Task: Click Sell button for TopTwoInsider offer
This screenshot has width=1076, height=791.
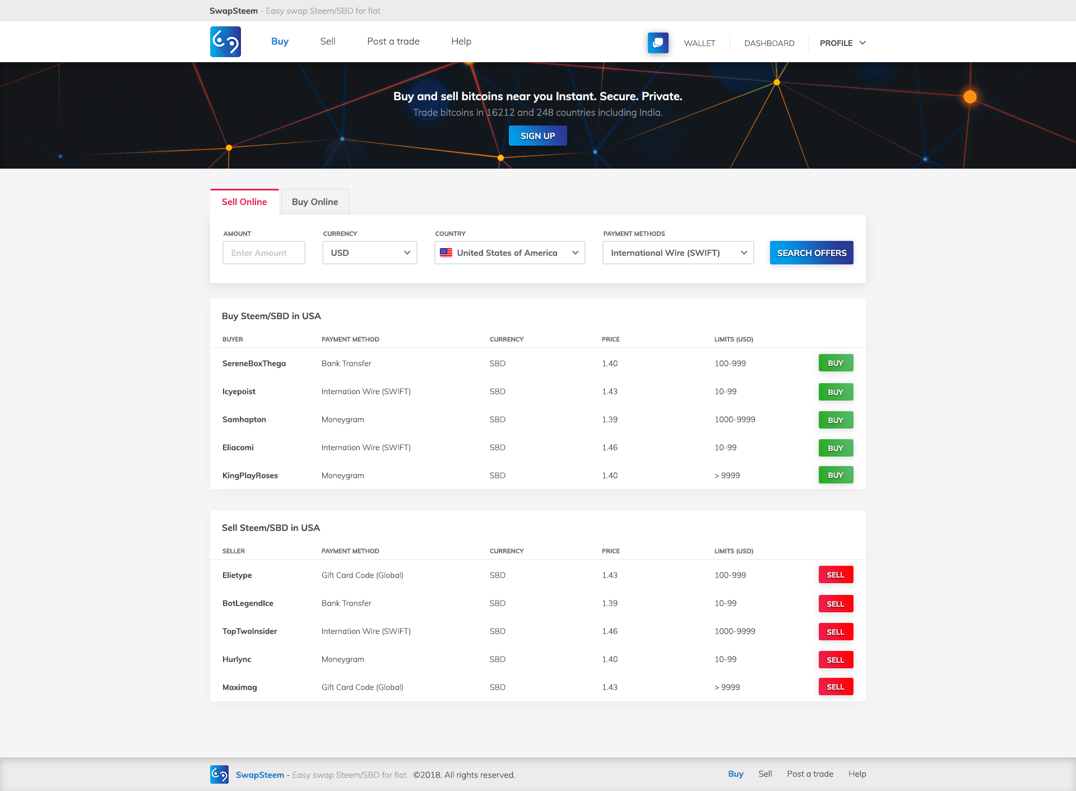Action: coord(835,632)
